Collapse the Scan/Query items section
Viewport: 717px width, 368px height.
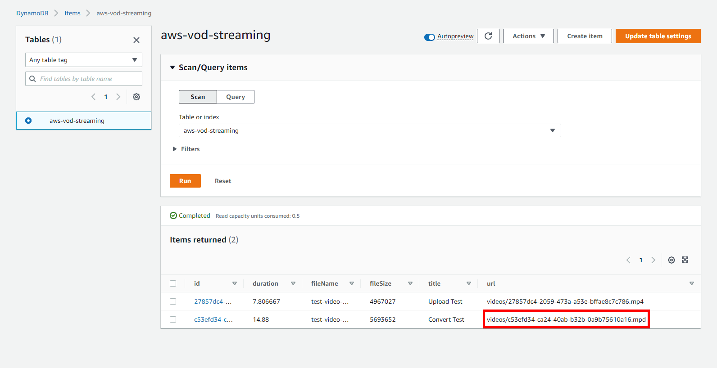pyautogui.click(x=172, y=67)
